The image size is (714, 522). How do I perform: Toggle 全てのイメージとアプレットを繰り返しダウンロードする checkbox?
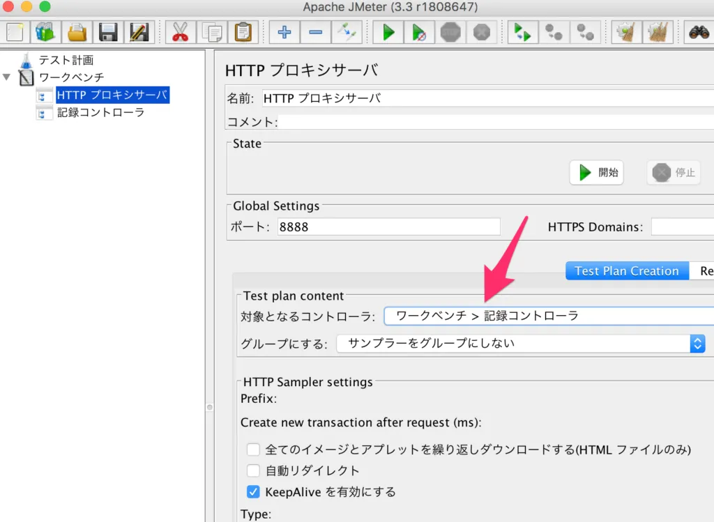coord(252,450)
